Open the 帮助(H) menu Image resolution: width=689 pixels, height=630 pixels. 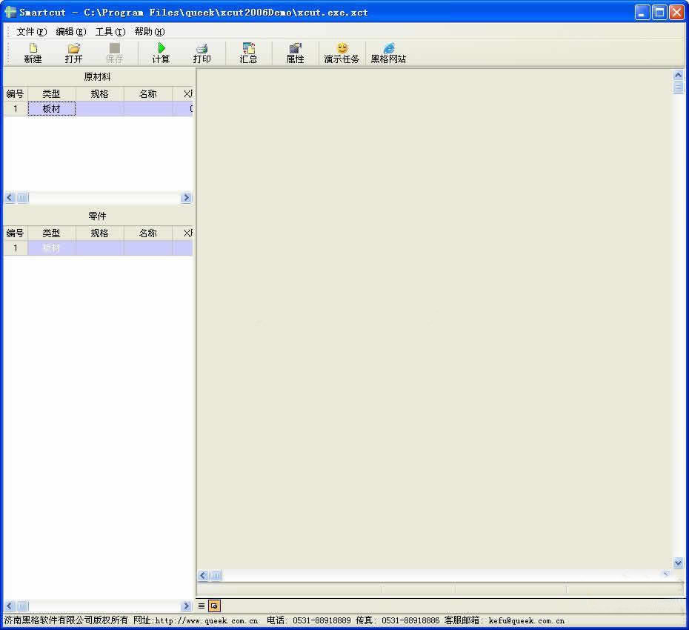coord(149,32)
